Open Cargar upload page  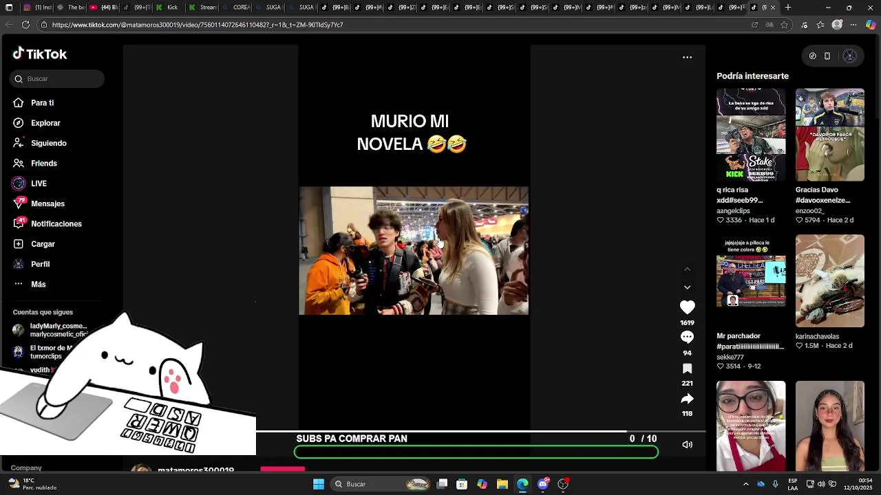point(43,244)
